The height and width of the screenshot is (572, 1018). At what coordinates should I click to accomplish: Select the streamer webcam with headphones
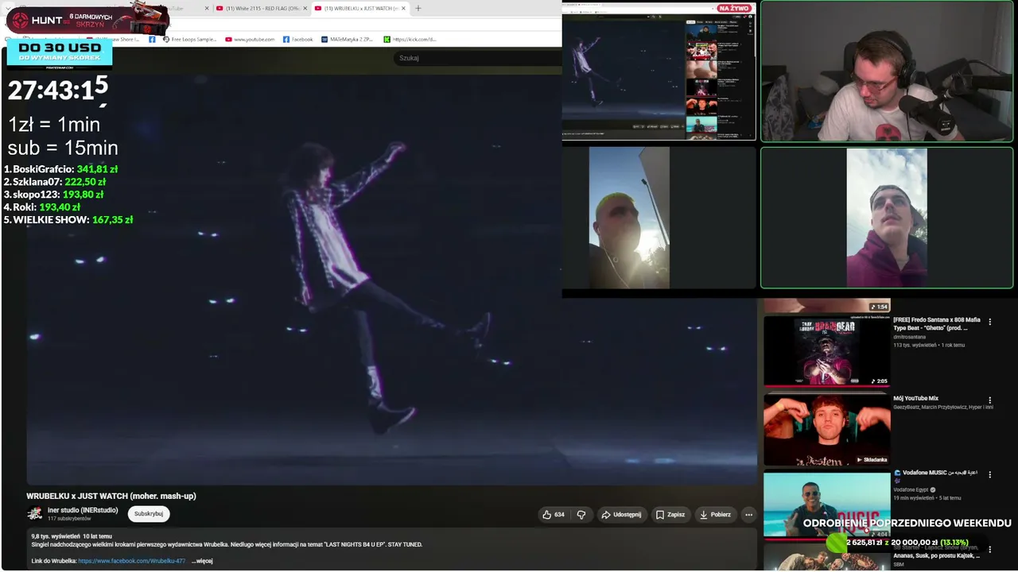(x=887, y=71)
